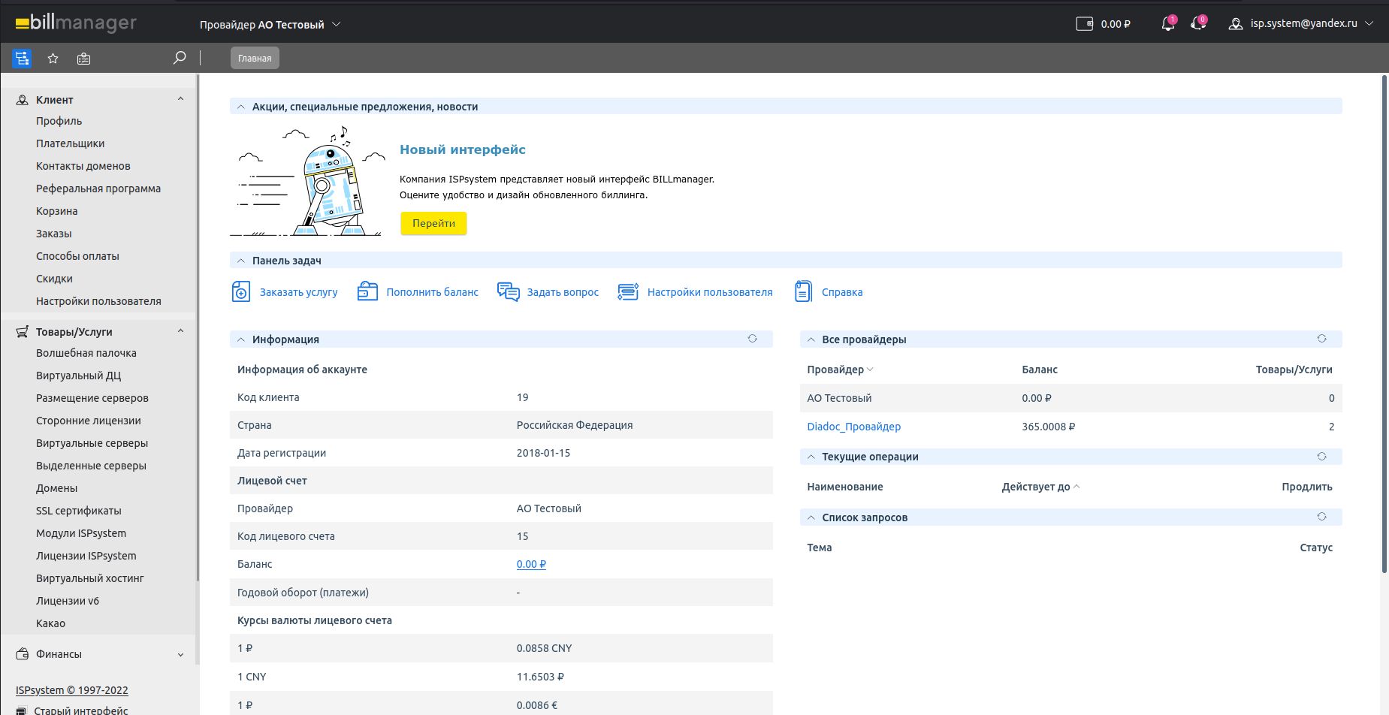
Task: Click the user avatar icon in header
Action: coord(1235,24)
